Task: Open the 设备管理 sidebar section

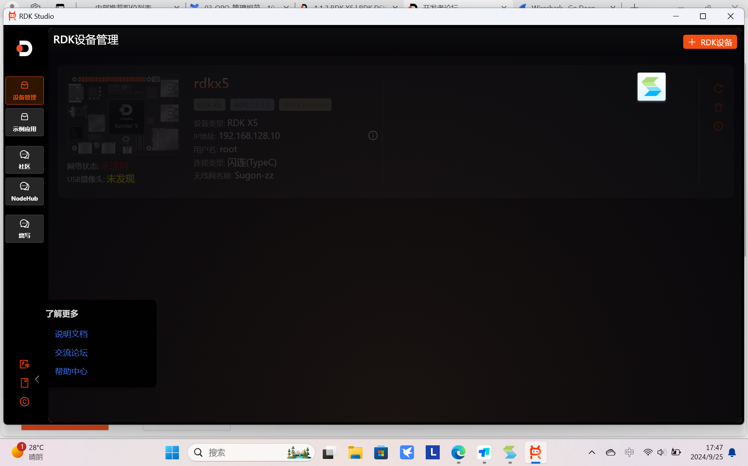Action: 25,91
